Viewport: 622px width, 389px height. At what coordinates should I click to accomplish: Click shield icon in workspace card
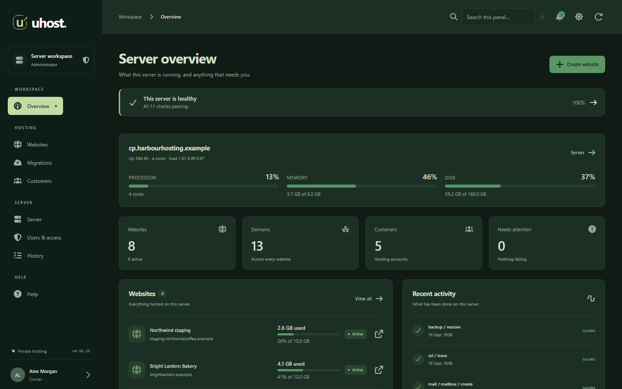coord(86,60)
